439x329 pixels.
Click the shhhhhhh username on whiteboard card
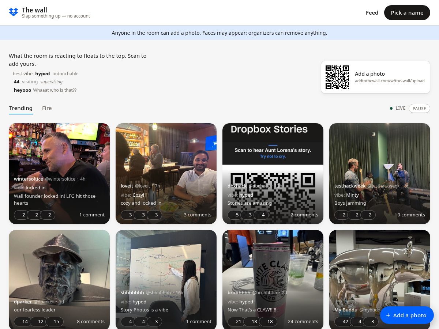click(x=132, y=292)
